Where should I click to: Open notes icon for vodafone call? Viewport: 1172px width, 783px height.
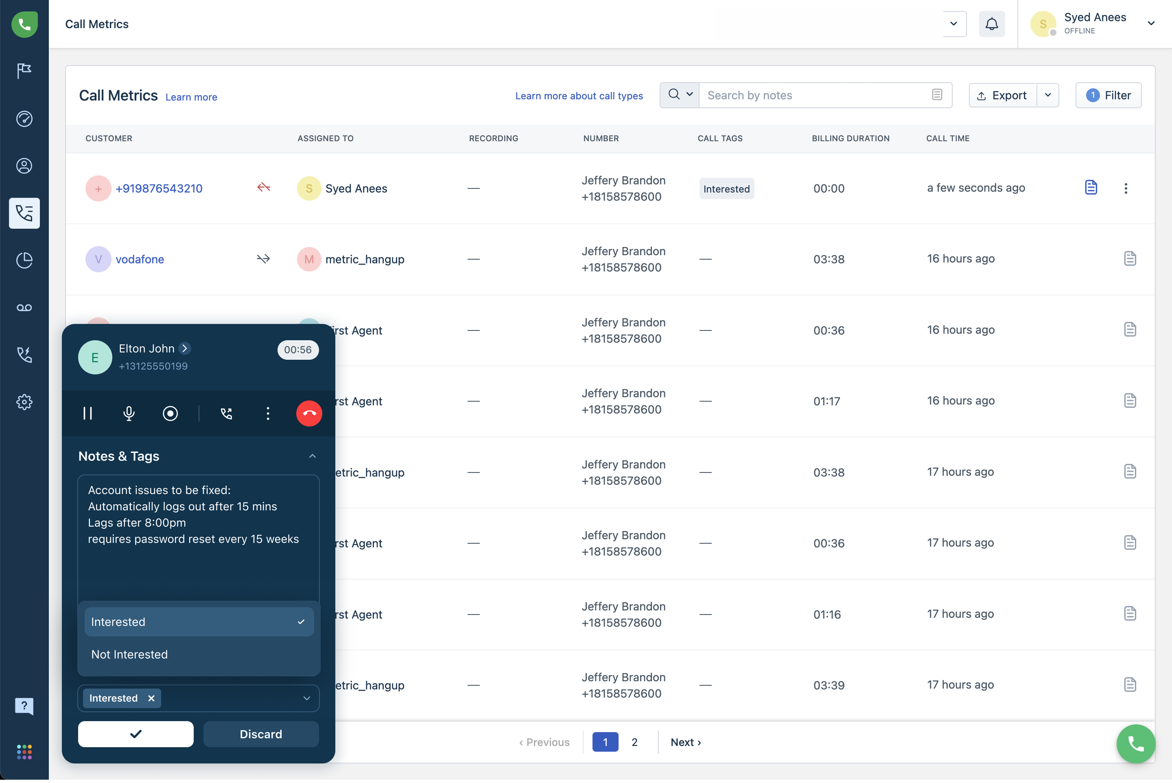[x=1130, y=259]
